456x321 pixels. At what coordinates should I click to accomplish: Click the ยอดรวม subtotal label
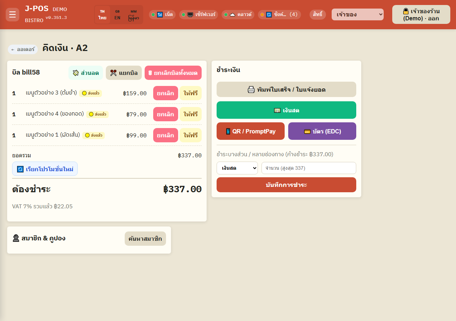tap(21, 156)
